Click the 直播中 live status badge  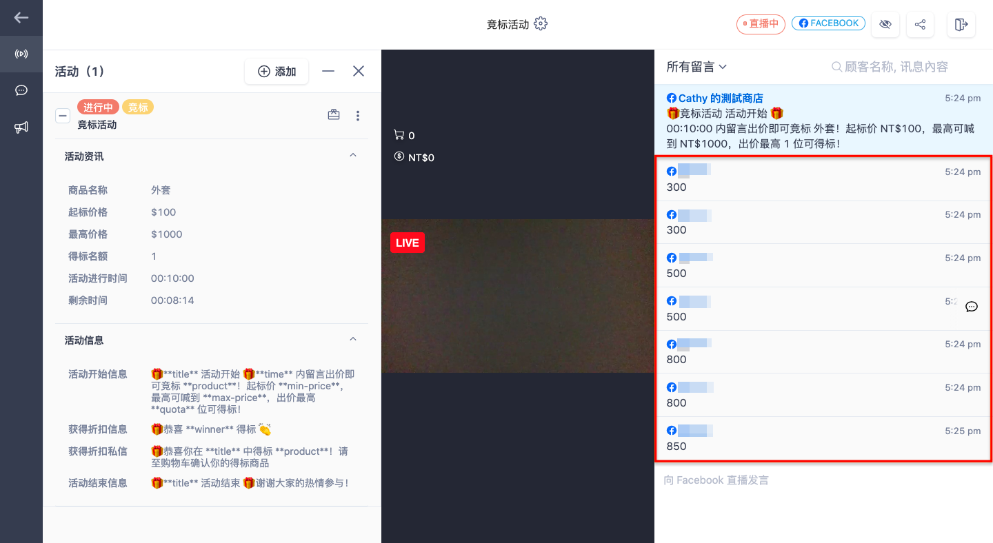[x=761, y=23]
